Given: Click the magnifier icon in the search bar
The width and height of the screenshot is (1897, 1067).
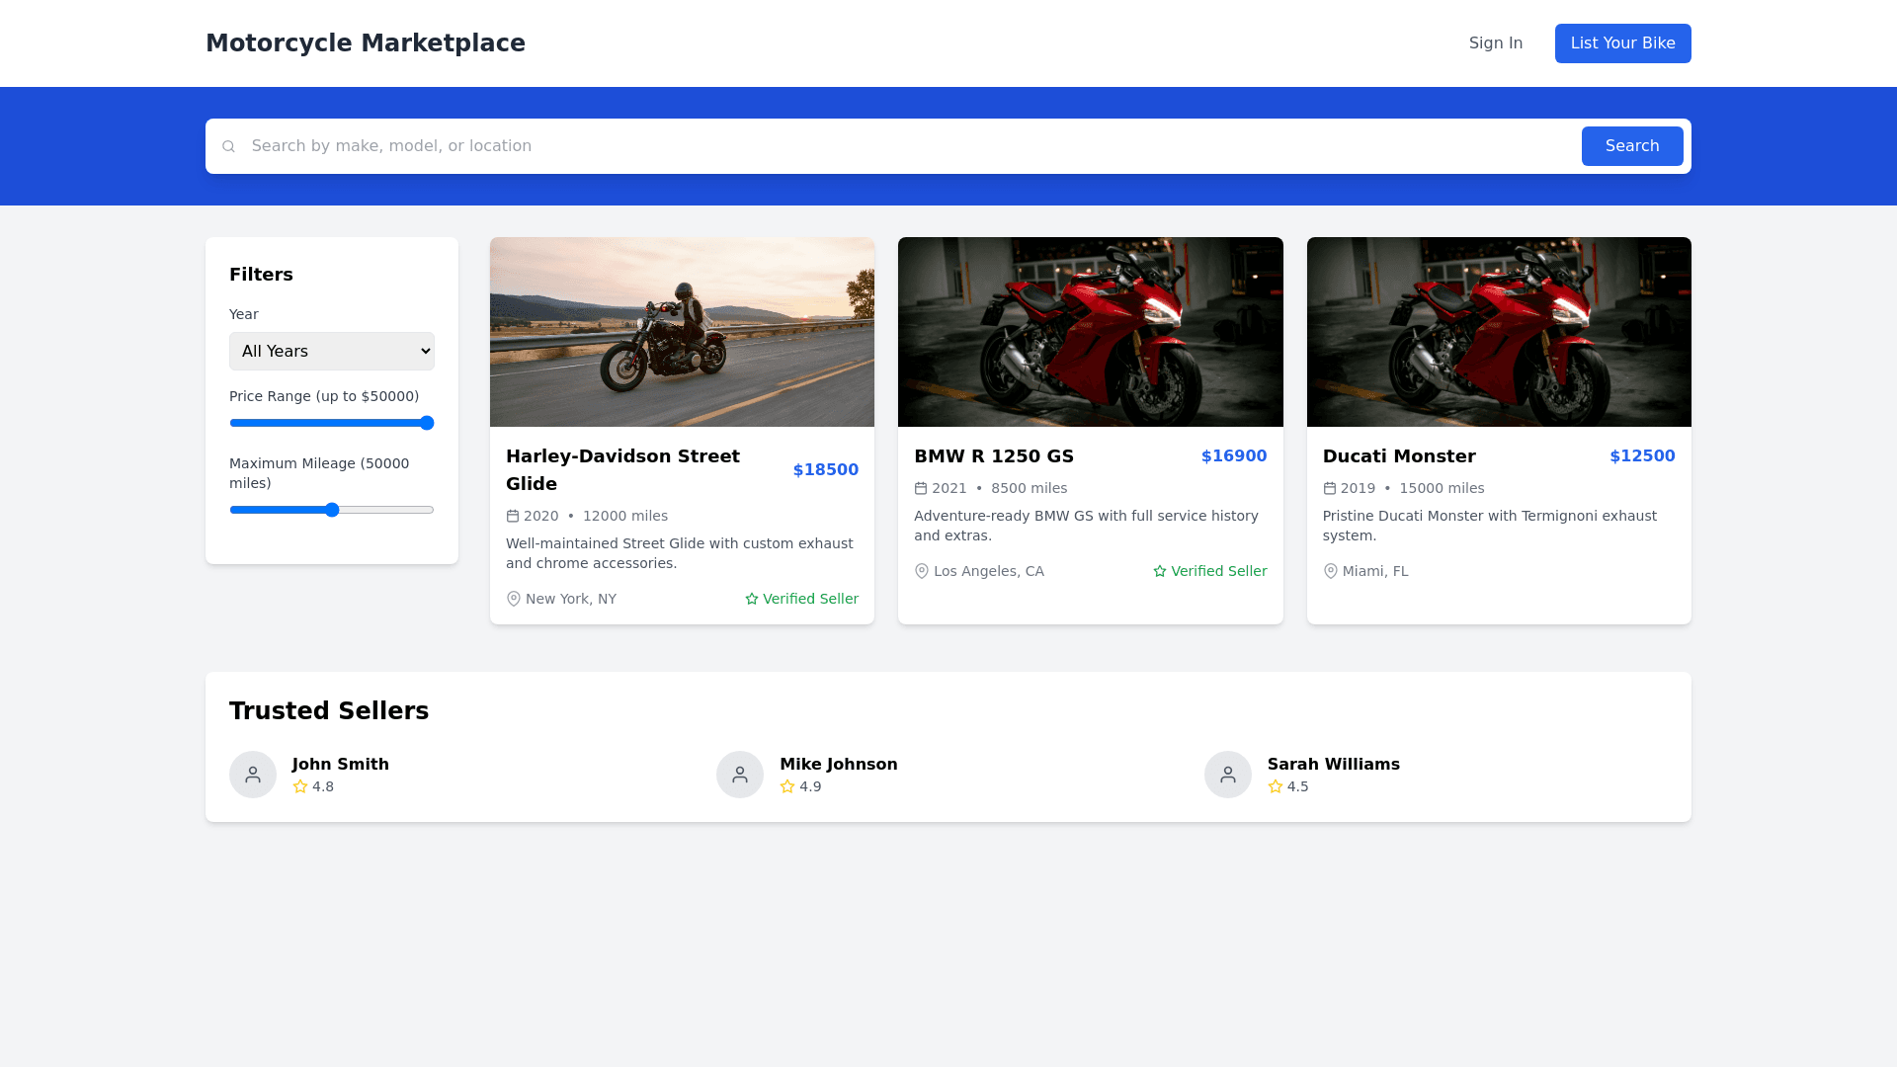Looking at the screenshot, I should pos(228,145).
